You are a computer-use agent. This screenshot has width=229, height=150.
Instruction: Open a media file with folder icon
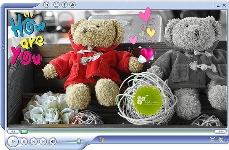coord(46,5)
